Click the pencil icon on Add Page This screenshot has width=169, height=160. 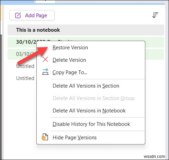pos(18,15)
